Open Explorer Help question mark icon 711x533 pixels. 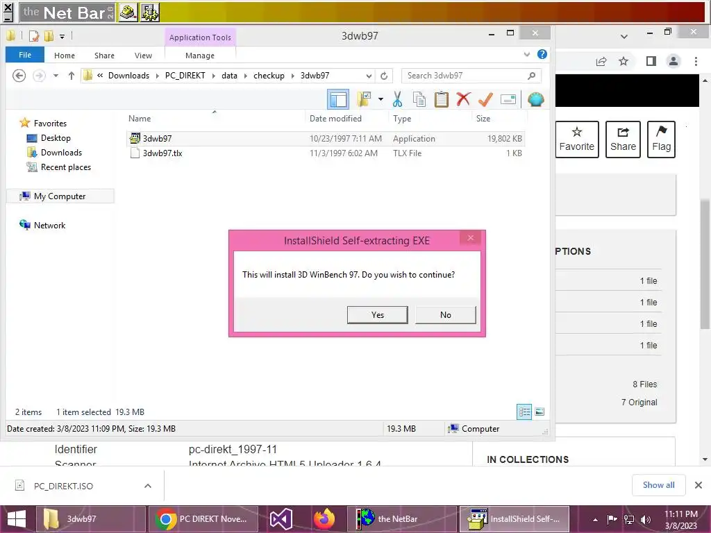pos(542,54)
